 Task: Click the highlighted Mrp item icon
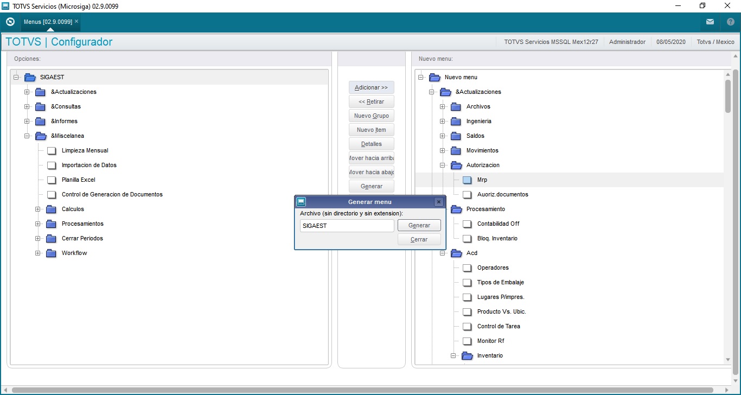coord(467,180)
